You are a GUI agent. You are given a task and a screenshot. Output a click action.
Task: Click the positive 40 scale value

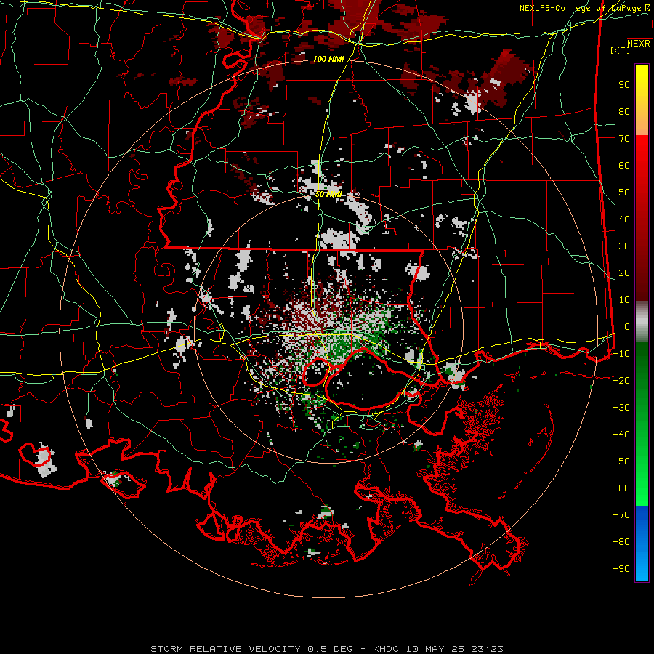(624, 219)
